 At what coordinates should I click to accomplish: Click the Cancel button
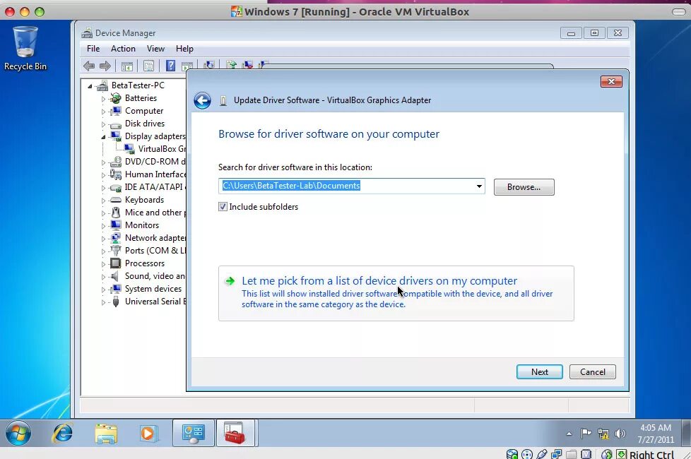tap(592, 371)
